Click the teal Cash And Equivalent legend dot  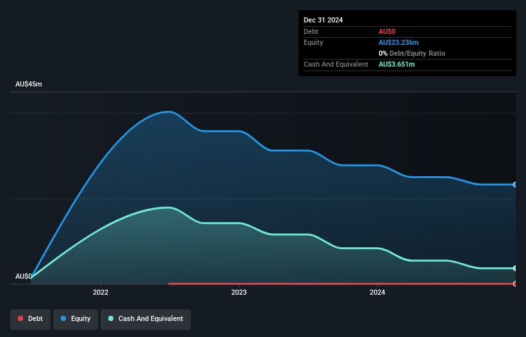tap(111, 319)
